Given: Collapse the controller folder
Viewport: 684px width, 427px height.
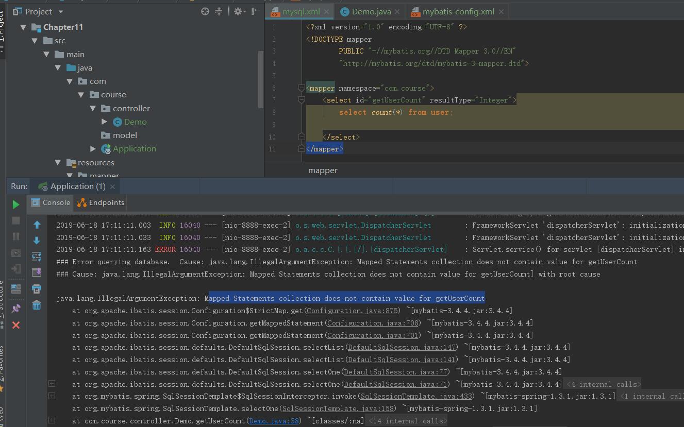Looking at the screenshot, I should (93, 108).
